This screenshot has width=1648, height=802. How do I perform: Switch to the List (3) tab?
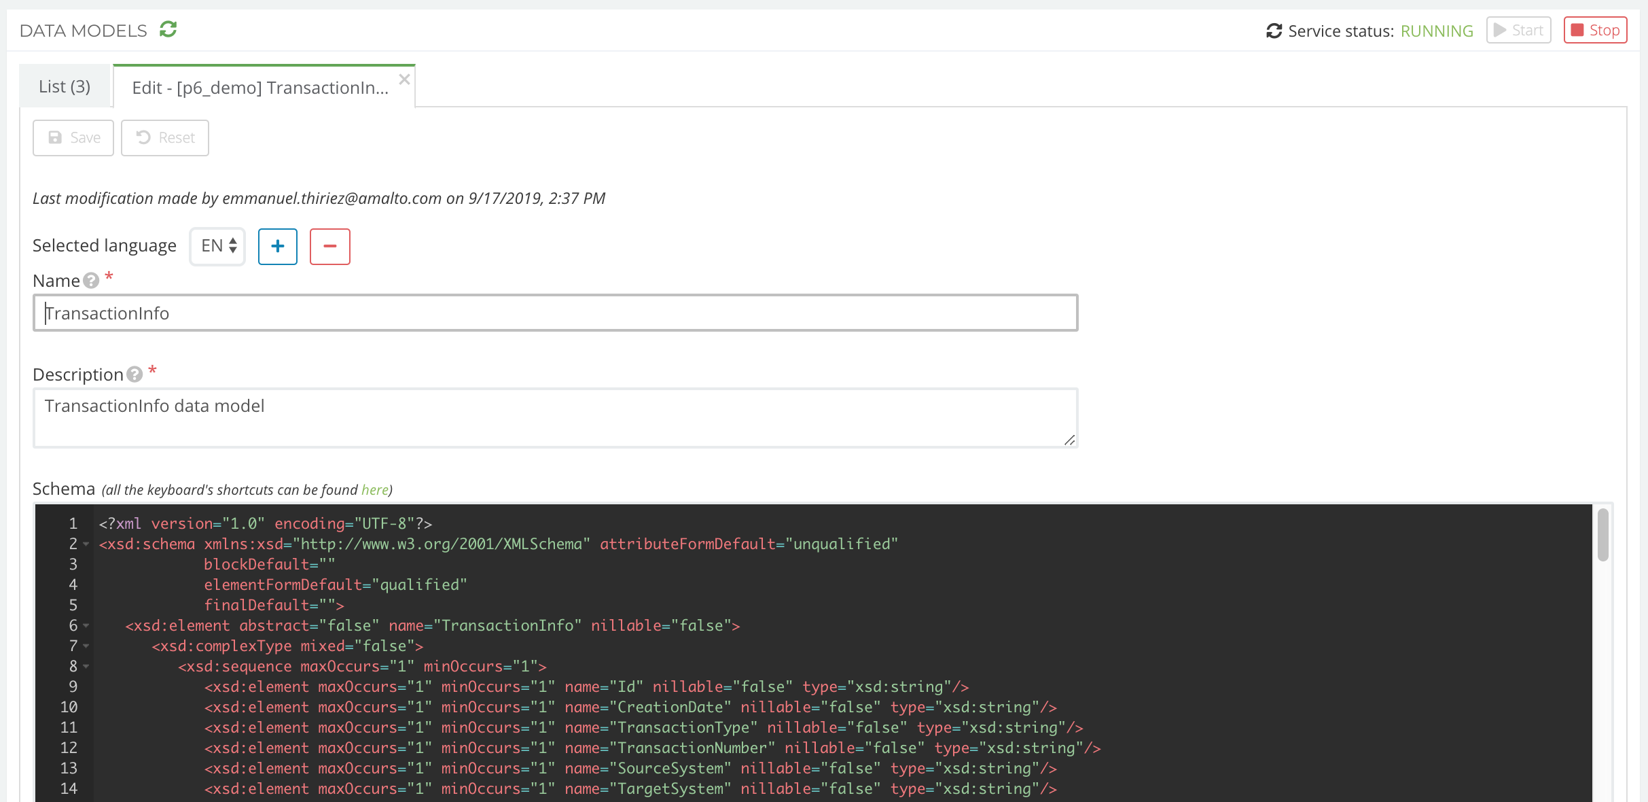point(65,86)
